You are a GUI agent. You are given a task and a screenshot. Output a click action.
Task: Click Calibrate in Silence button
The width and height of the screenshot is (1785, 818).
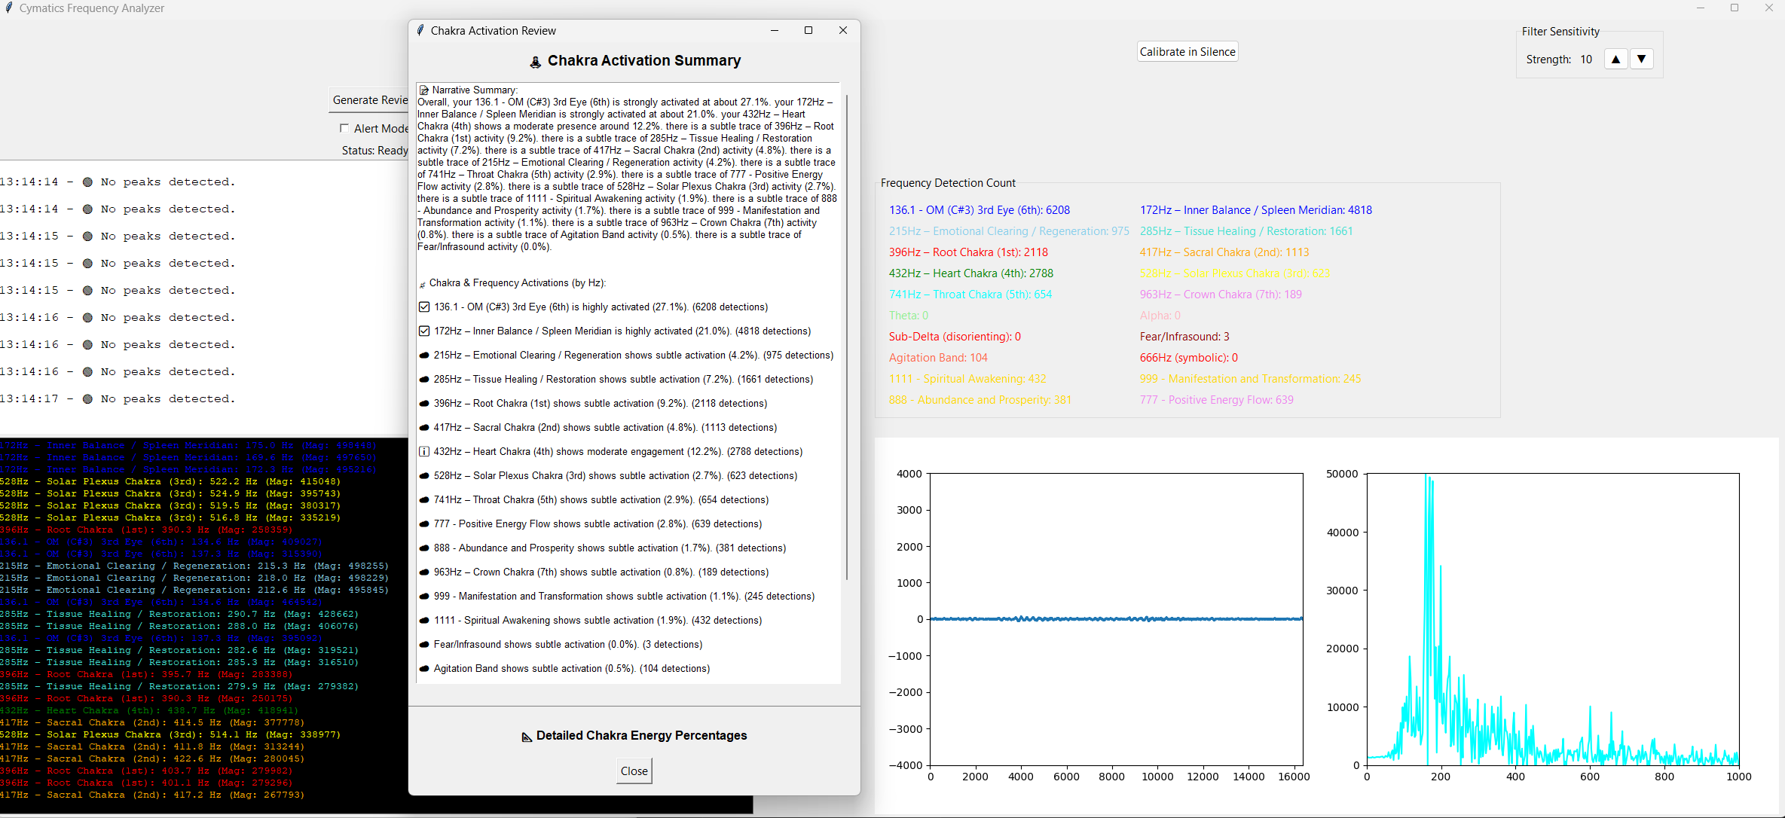[1187, 52]
